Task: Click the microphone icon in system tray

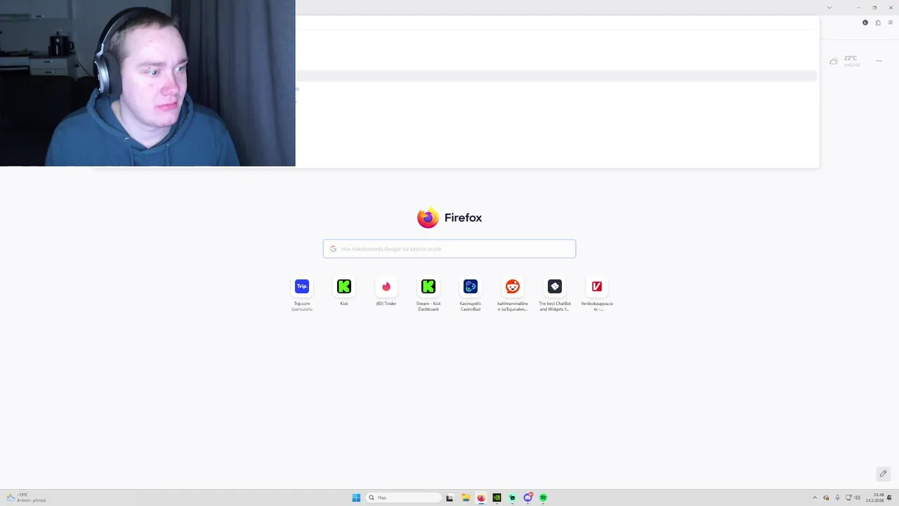Action: [x=837, y=498]
